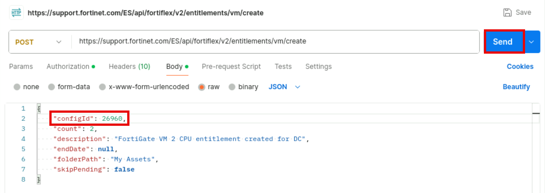Click the closing brace on line 8
Viewport: 545px width, 193px height.
coord(39,180)
